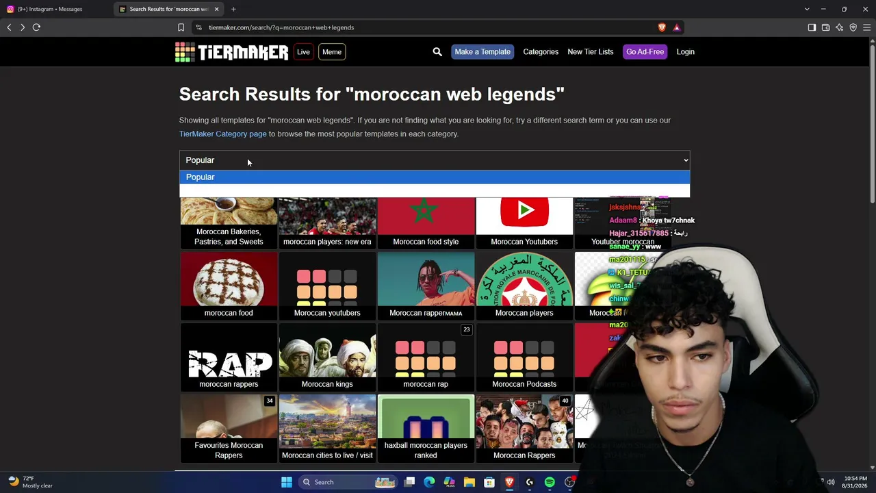Open Moroccan Youtubers template with play logo
876x493 pixels.
tap(524, 223)
